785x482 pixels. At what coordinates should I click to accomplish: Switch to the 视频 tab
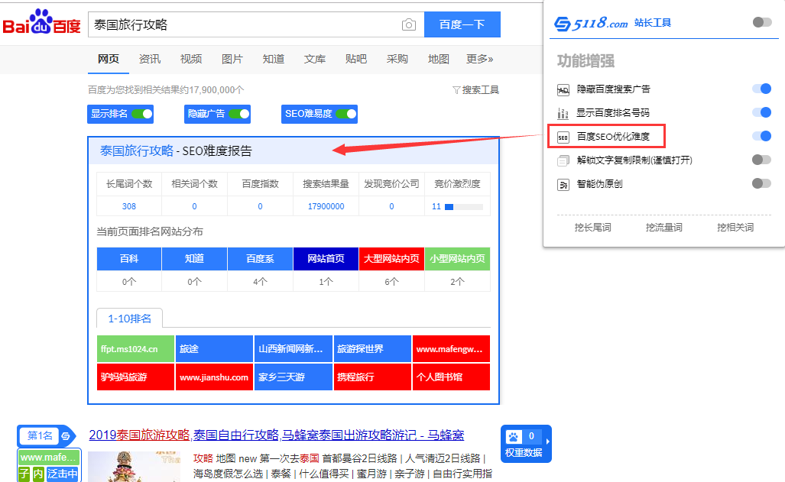tap(191, 59)
